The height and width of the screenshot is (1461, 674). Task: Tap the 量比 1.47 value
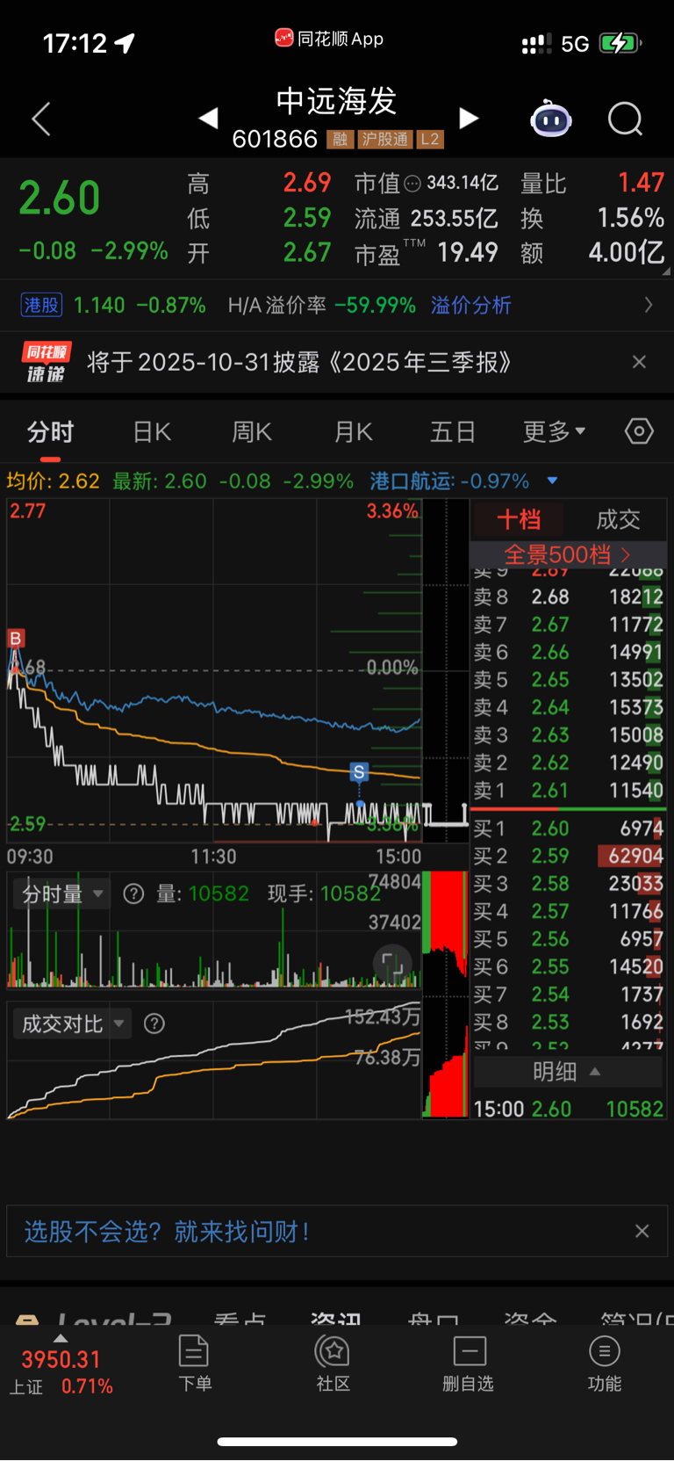pos(642,183)
